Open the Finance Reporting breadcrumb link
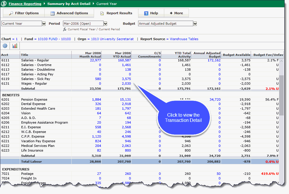Viewport: 289px width, 194px height. (x=25, y=4)
